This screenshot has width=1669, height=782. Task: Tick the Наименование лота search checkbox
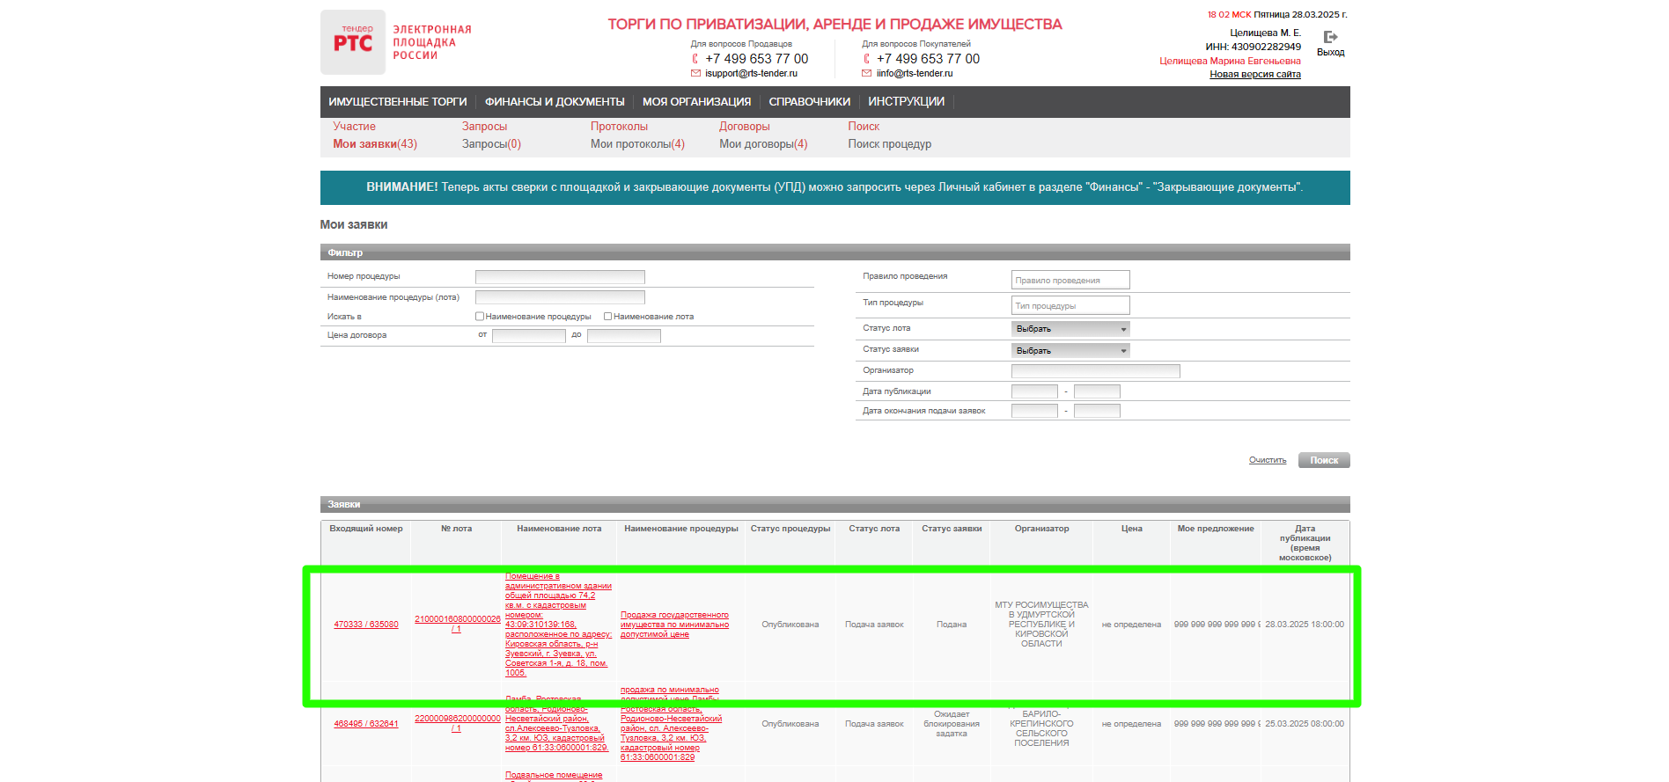tap(607, 317)
